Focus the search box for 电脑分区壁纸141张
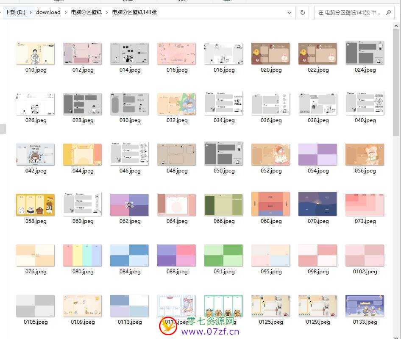 click(350, 13)
